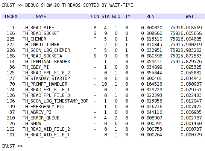This screenshot has height=151, width=205.
Task: Click the RUN column header
Action: point(150,17)
